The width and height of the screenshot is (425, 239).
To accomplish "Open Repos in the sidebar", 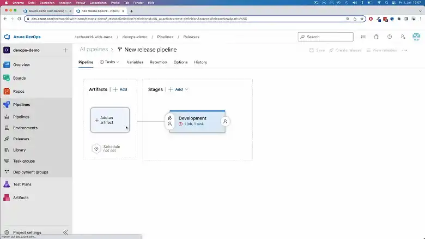I will 19,92.
